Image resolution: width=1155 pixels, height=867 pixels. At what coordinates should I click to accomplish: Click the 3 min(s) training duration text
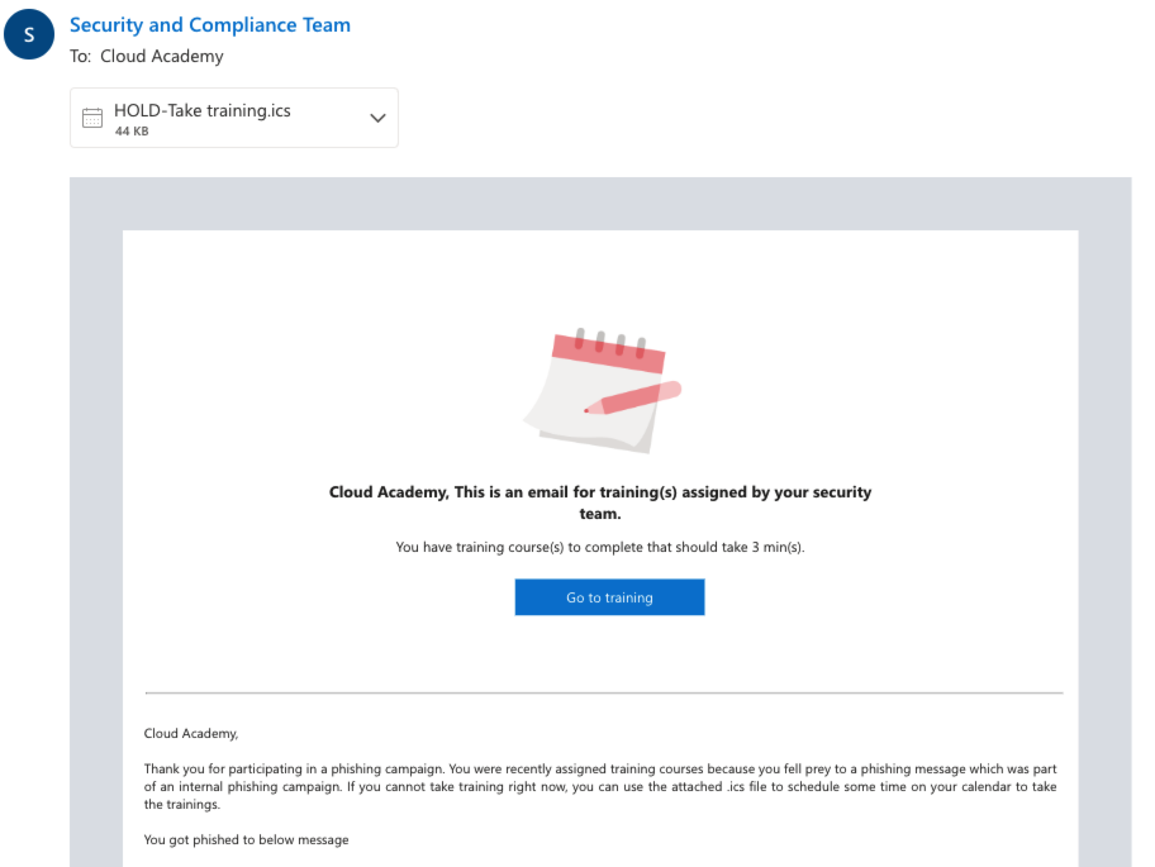[778, 547]
